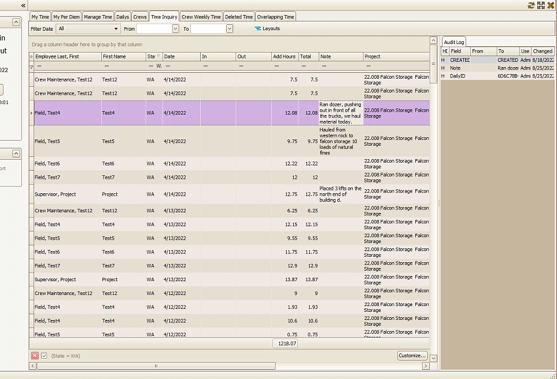Click the column chooser icon left of Employee header

click(x=31, y=57)
